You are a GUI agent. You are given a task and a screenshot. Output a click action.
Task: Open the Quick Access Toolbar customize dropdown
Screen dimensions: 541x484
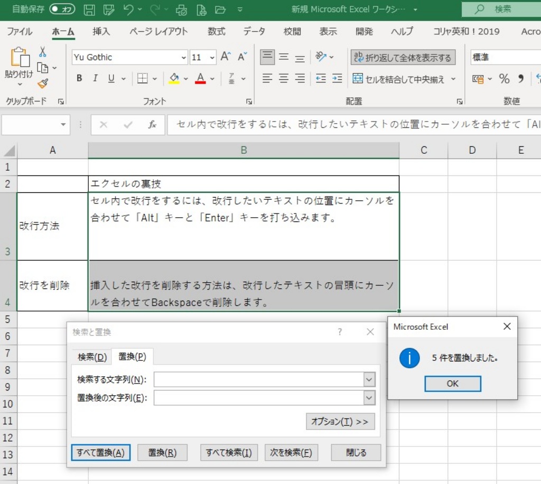(x=240, y=10)
